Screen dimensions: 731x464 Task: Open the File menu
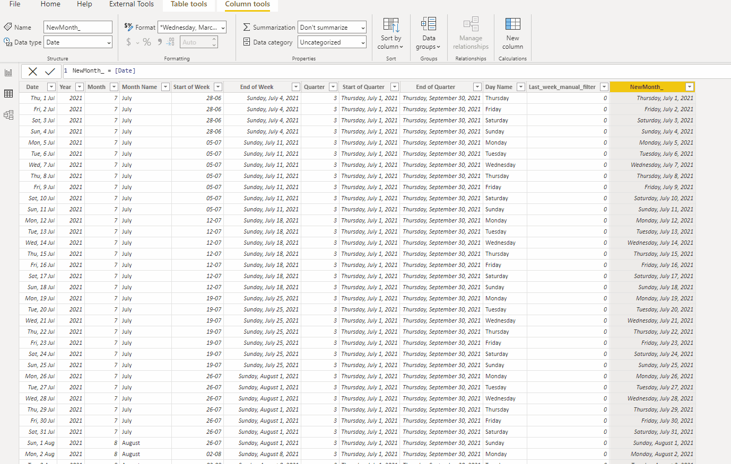pyautogui.click(x=15, y=4)
